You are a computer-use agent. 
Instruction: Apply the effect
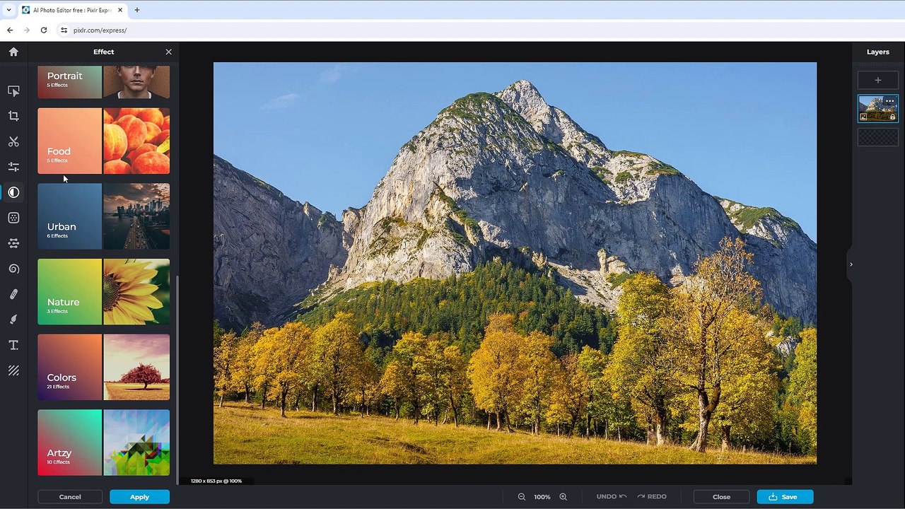(139, 497)
